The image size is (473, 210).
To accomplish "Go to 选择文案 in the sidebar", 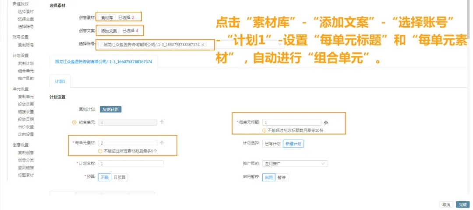I will (x=26, y=19).
